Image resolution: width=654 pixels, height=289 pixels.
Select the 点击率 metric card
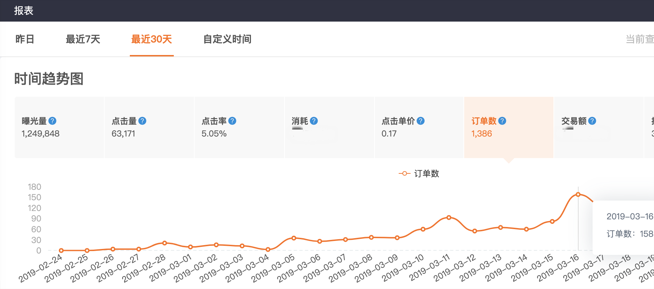point(239,127)
